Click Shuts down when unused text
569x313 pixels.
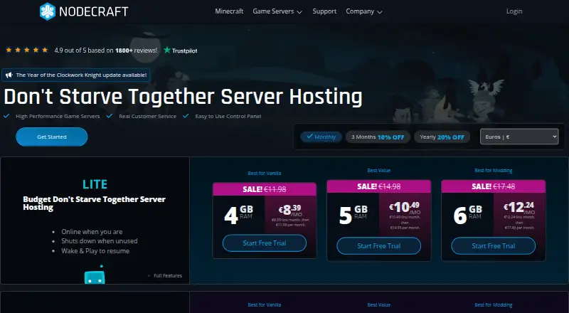pos(100,241)
